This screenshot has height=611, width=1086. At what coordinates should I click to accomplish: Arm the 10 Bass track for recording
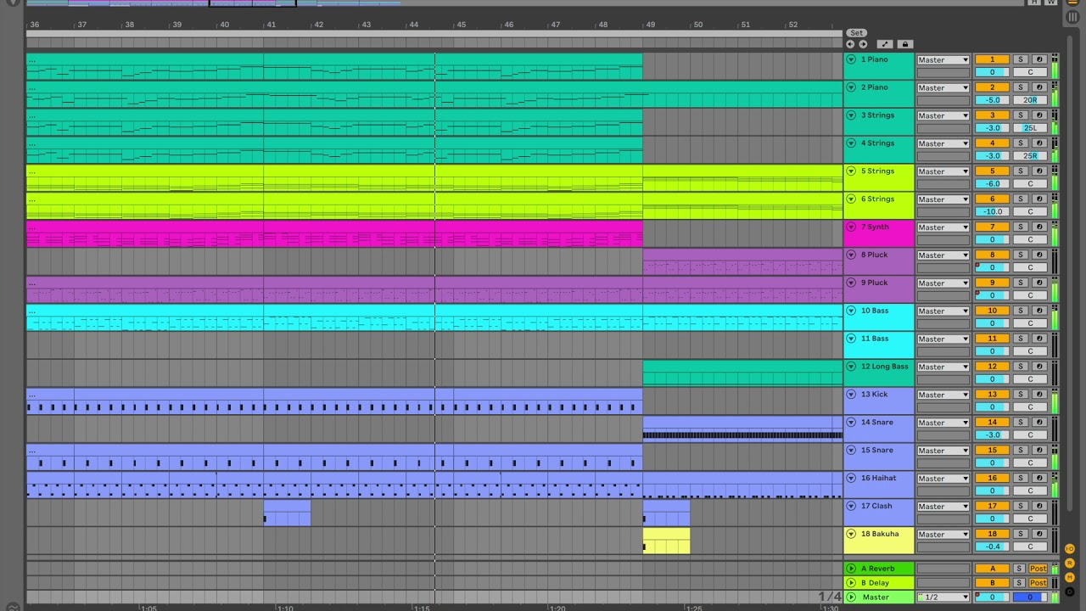1038,311
